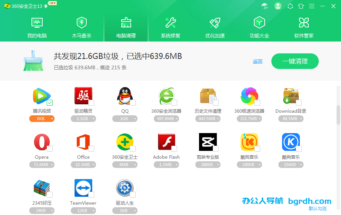Select the 酷狗音乐 app icon

coord(291,142)
